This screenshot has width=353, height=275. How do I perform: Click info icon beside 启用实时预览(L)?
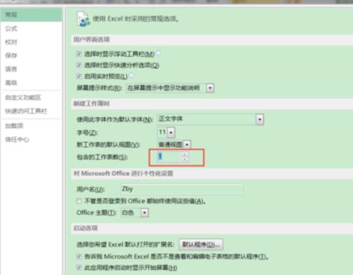pyautogui.click(x=131, y=76)
